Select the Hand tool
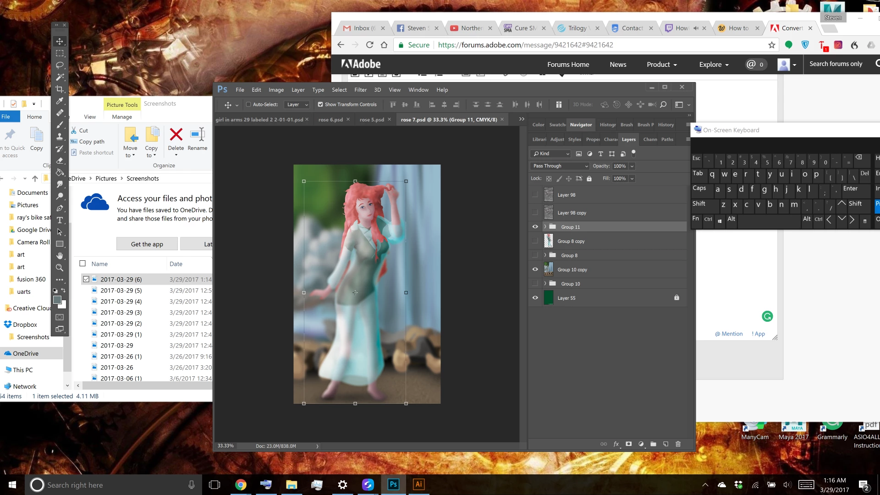This screenshot has width=880, height=495. (60, 256)
